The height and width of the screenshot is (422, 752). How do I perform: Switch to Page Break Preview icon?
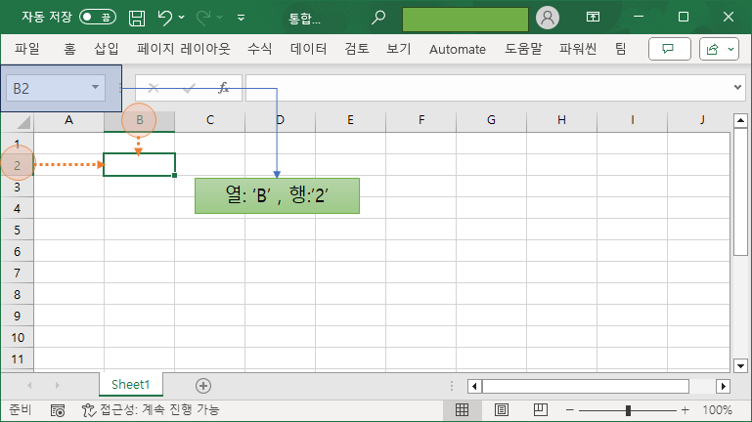click(539, 410)
